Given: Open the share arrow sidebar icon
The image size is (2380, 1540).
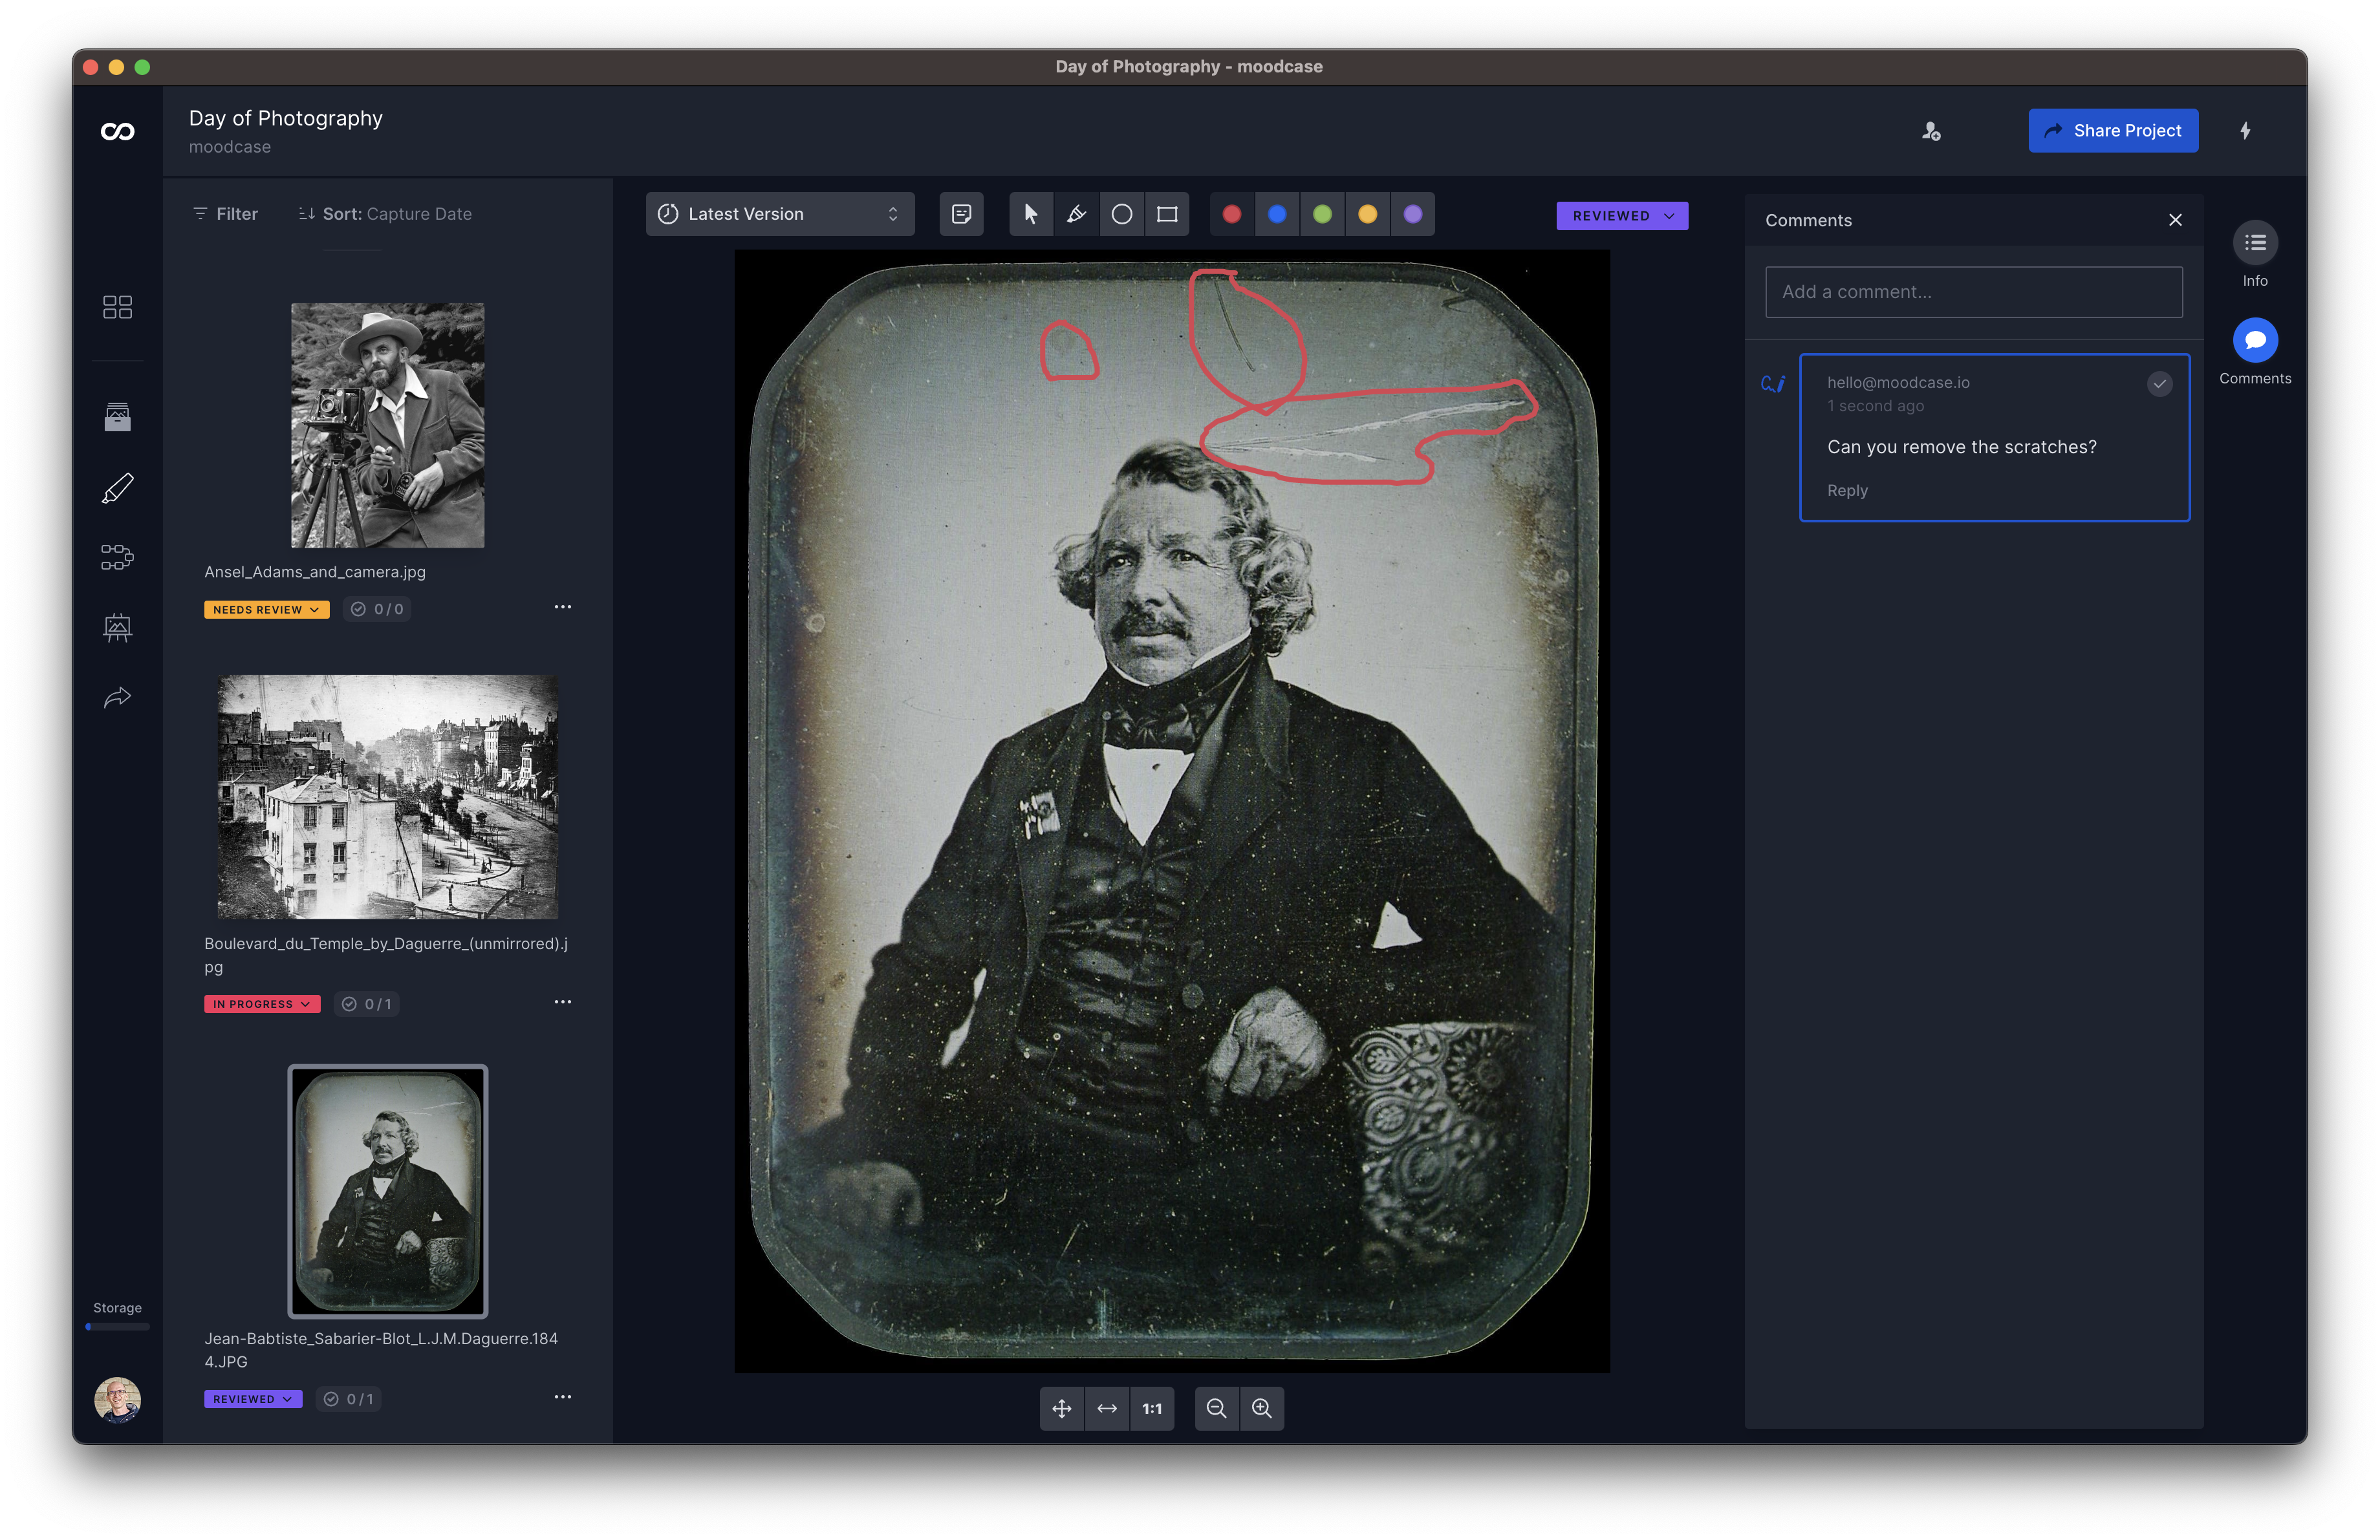Looking at the screenshot, I should [117, 696].
